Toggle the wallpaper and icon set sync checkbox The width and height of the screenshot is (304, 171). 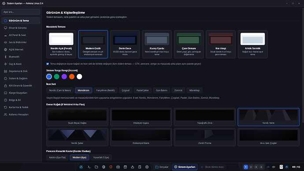click(x=48, y=64)
